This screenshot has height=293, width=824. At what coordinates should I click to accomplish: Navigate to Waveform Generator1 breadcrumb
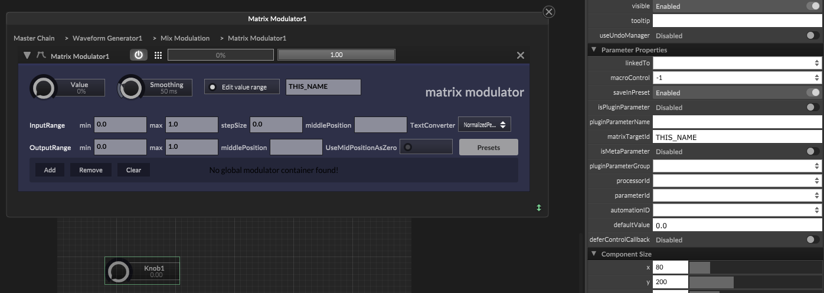107,38
